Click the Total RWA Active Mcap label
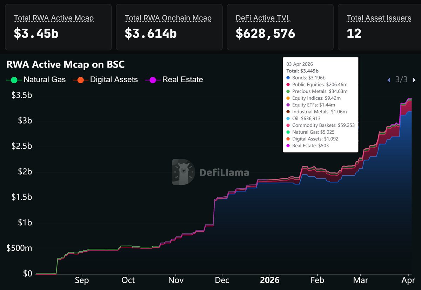 (x=54, y=18)
